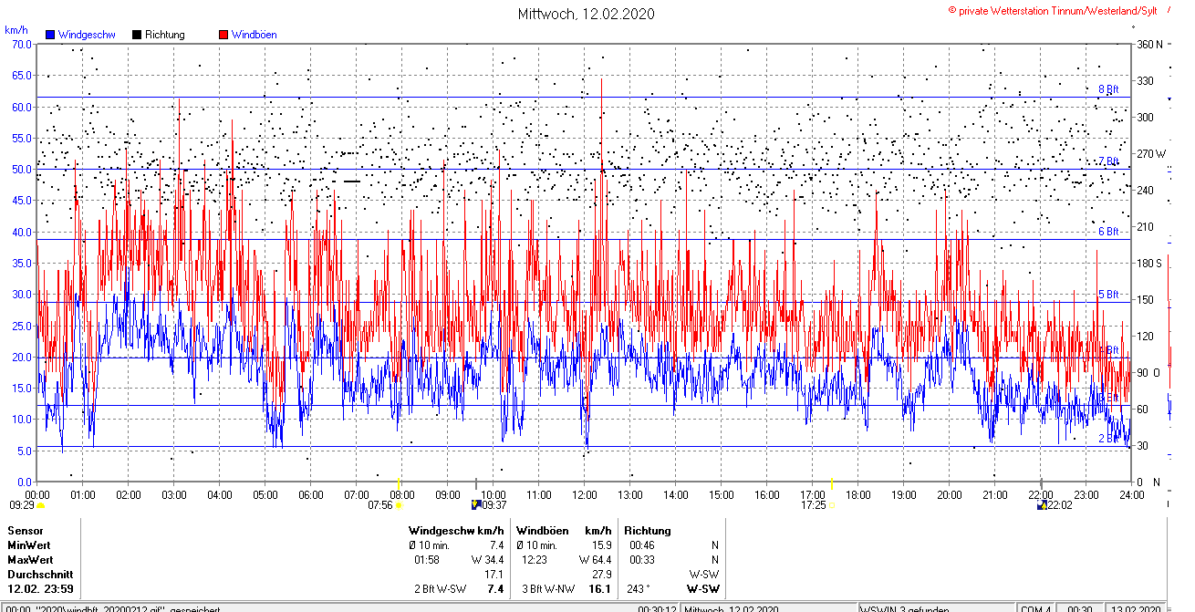Click the blue Windgeschw legend square
The image size is (1195, 612).
(50, 35)
